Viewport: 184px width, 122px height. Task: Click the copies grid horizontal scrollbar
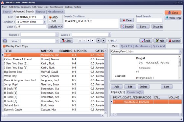coord(146,114)
